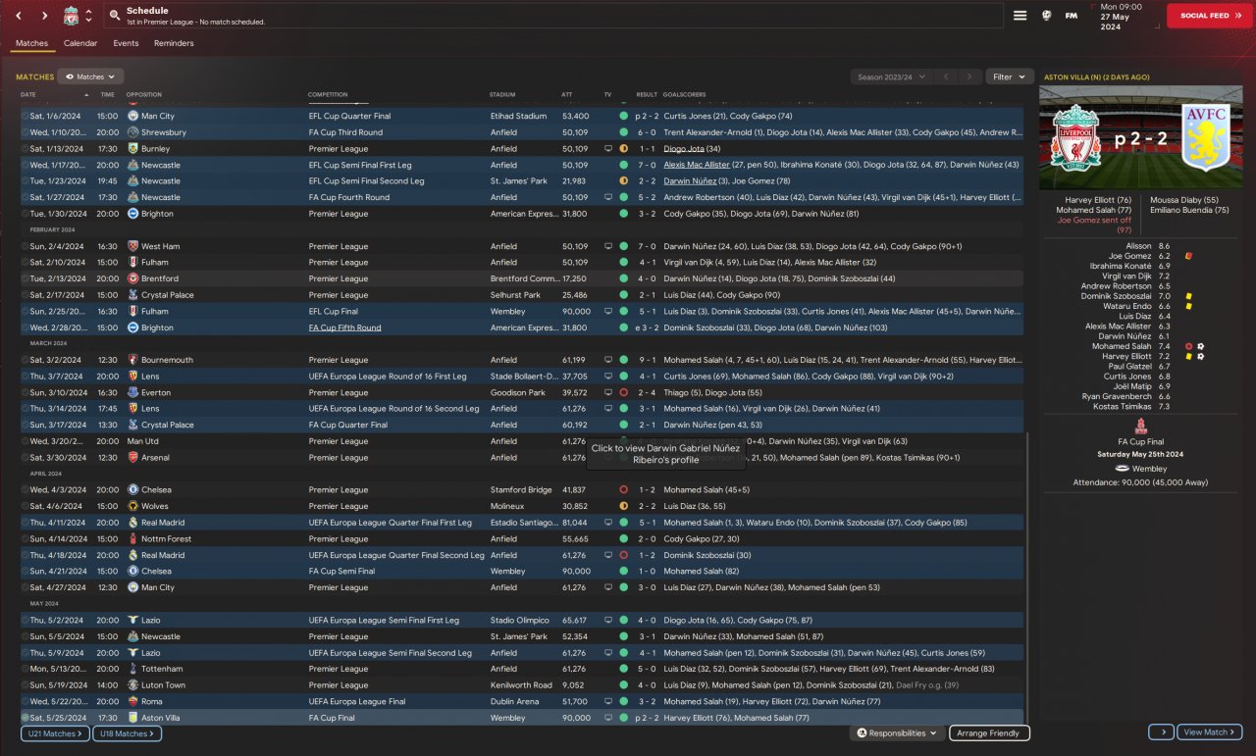1256x756 pixels.
Task: Open the Alexis Mac Allister goalscorer link
Action: pos(697,165)
